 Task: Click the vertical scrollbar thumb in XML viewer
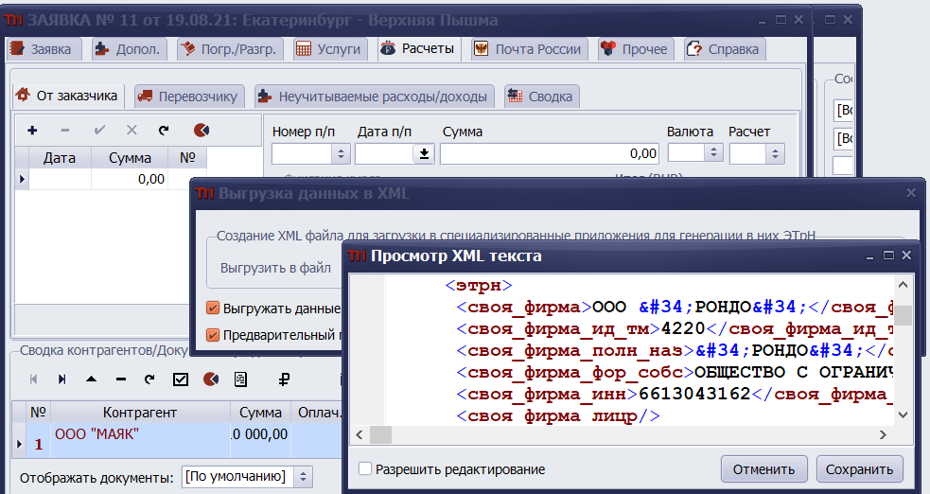[x=903, y=315]
